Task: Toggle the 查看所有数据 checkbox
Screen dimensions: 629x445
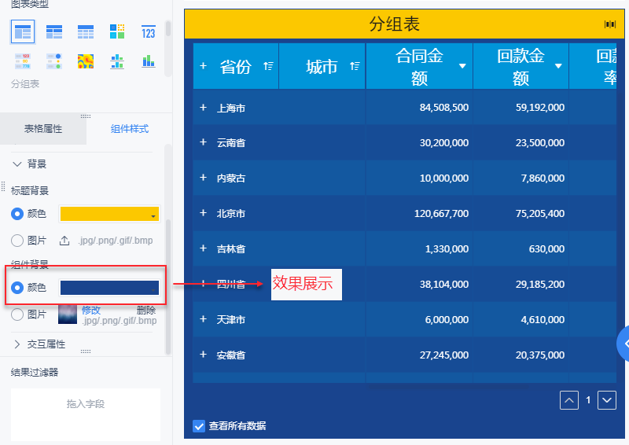Action: [199, 426]
